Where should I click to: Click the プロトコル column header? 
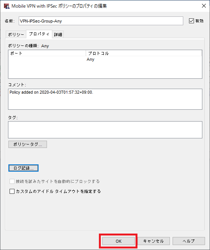144,53
